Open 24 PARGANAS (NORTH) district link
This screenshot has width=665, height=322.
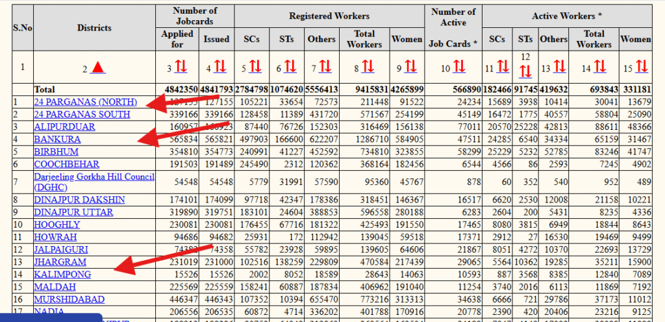click(85, 102)
